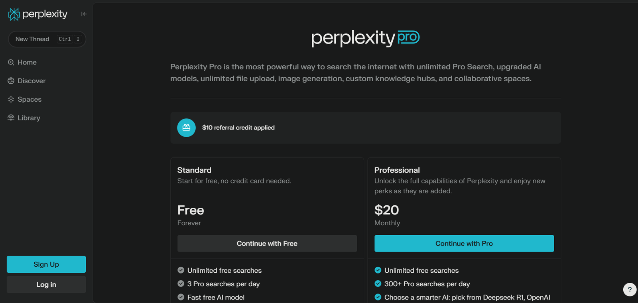This screenshot has height=303, width=638.
Task: Click the referral credit gift icon
Action: pos(186,128)
